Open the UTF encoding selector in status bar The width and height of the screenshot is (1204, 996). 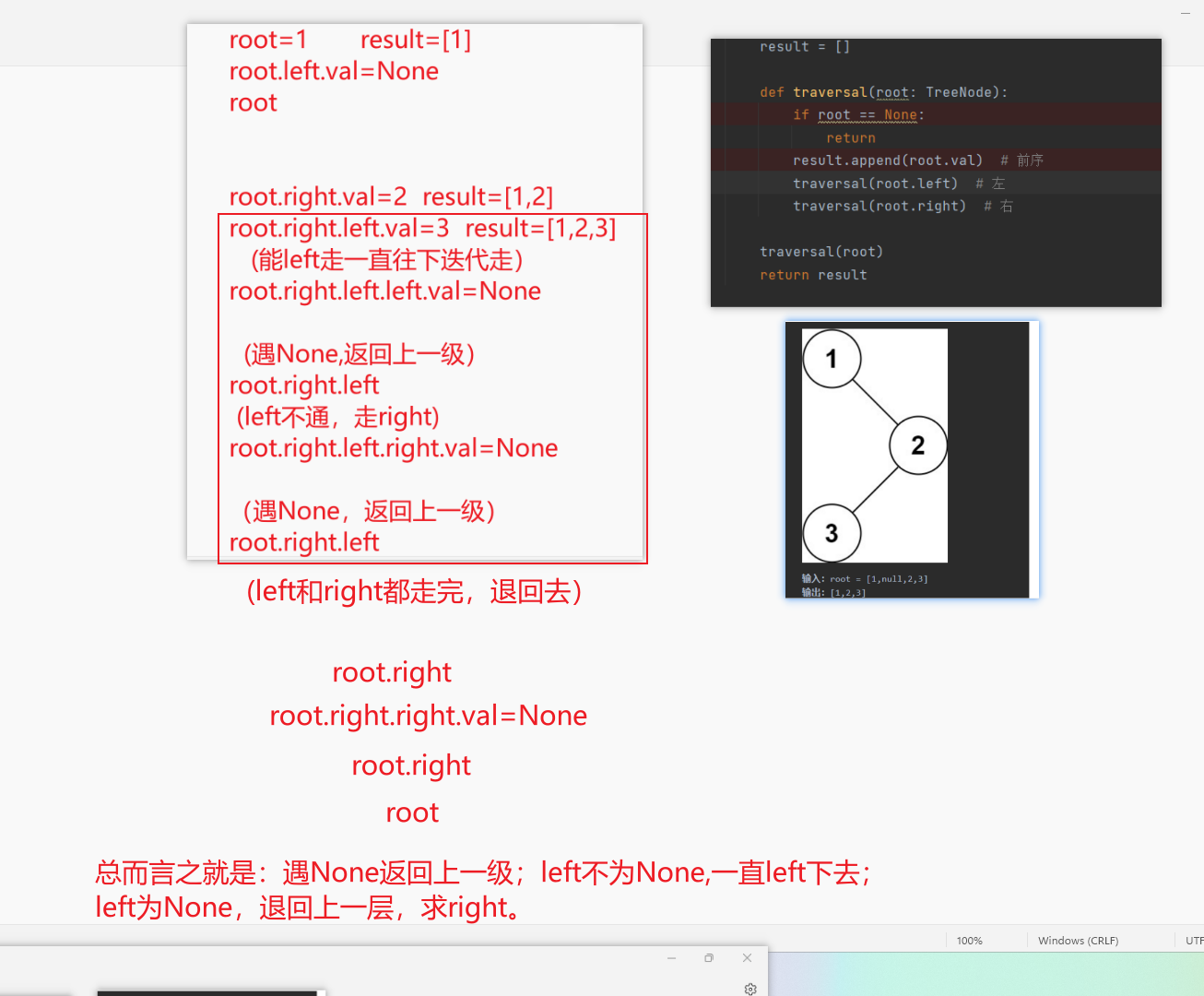pos(1194,940)
